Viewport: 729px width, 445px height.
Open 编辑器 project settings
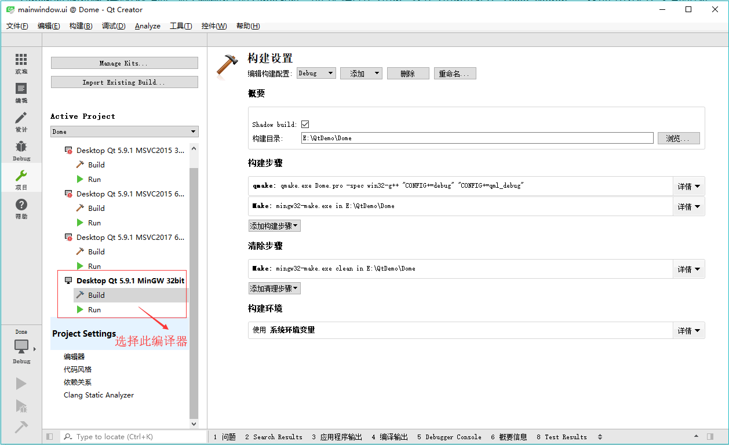[x=74, y=357]
